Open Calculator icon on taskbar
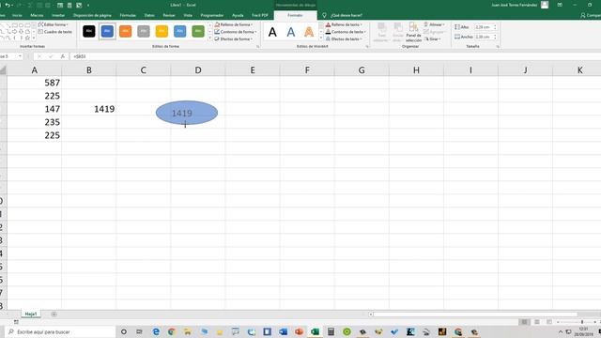Viewport: 601px width, 338px height. coord(331,331)
